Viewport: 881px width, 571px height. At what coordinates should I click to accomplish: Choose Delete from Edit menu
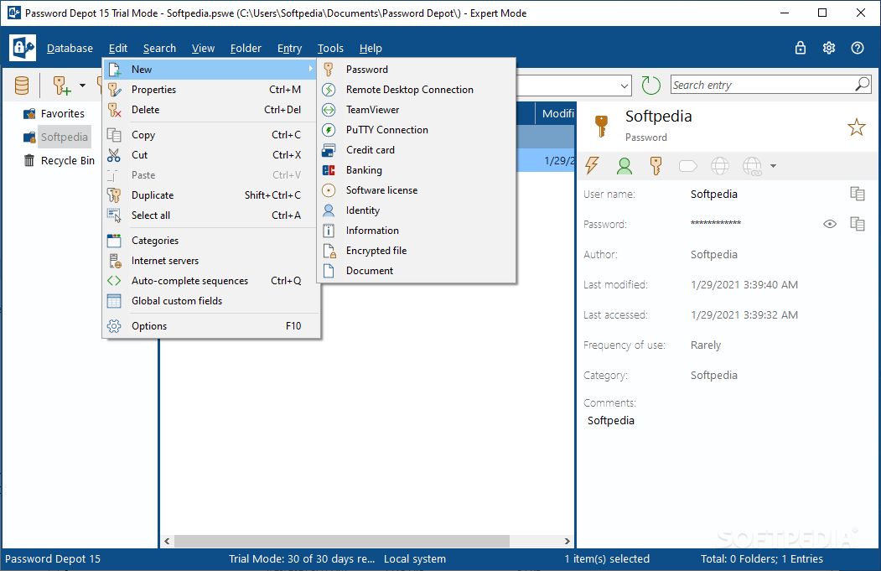click(x=210, y=110)
